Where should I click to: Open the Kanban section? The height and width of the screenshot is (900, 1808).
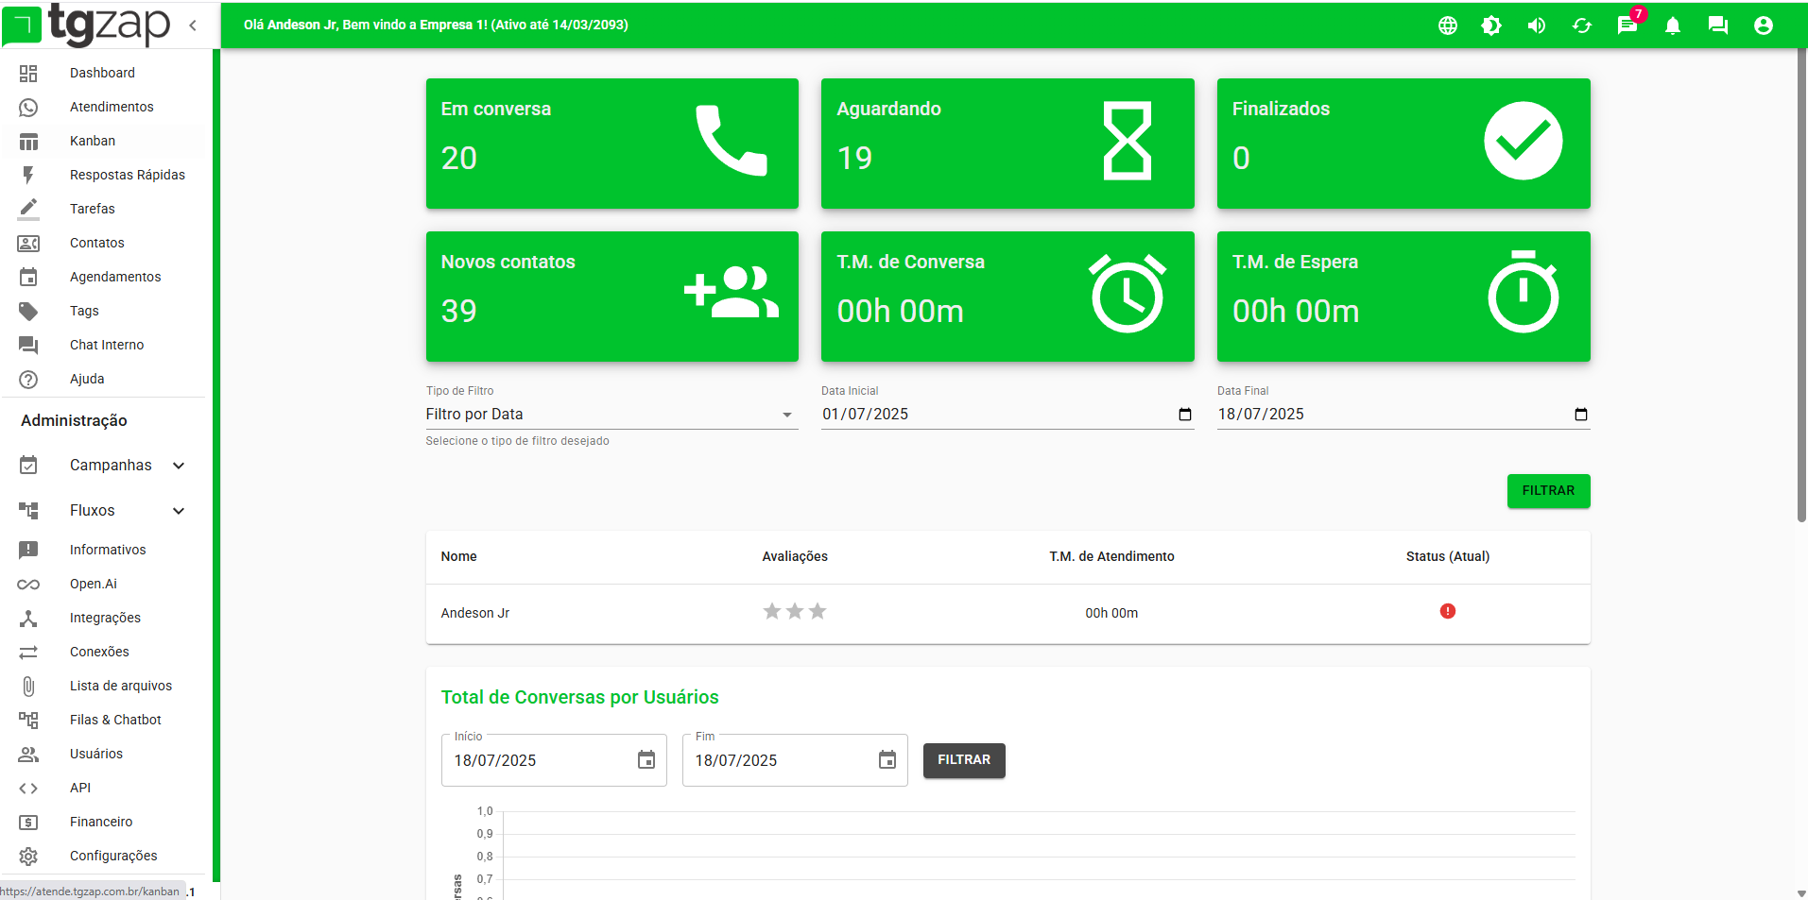point(93,141)
